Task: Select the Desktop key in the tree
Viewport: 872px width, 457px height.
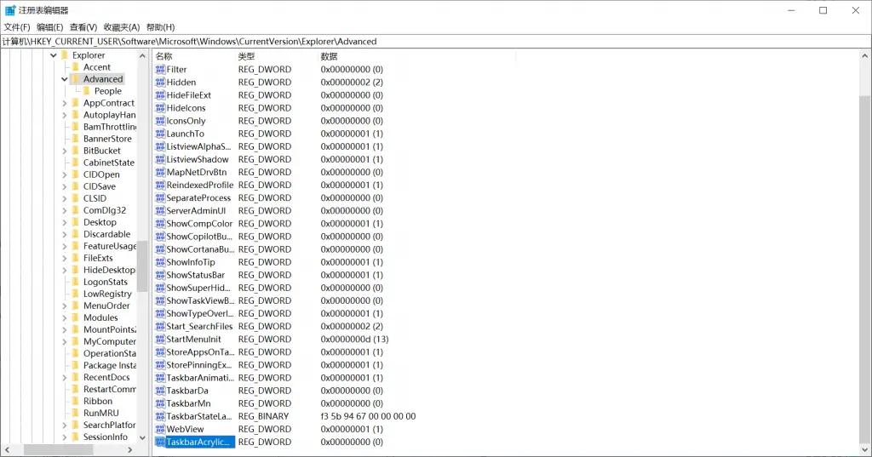Action: pyautogui.click(x=100, y=222)
